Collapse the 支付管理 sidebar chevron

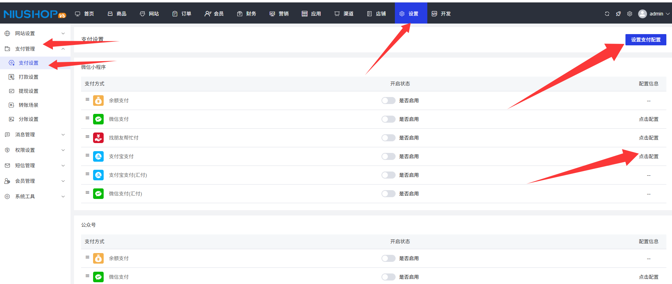63,49
